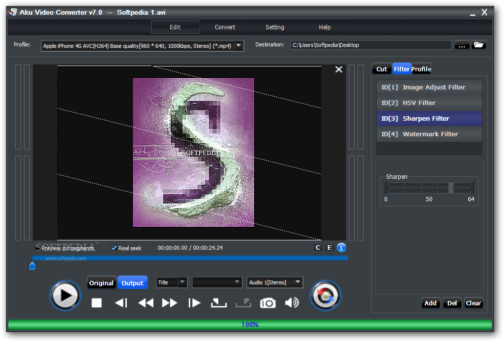Click the blue timeline seek bar

pos(190,258)
